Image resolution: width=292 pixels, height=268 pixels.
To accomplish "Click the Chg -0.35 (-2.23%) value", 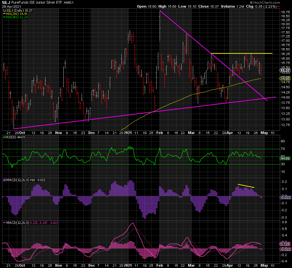I will 261,6.
